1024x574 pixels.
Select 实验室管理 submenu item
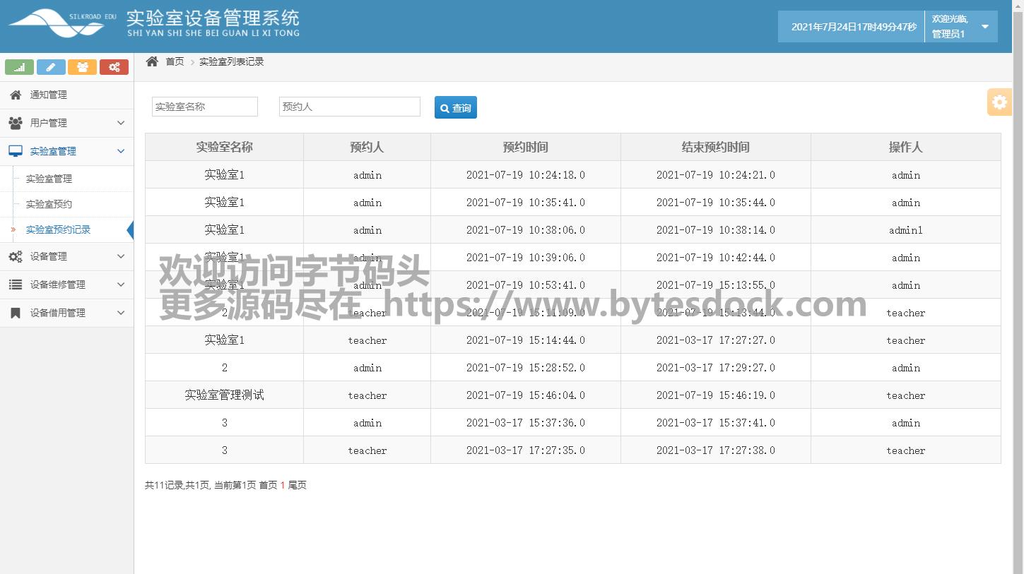(x=49, y=179)
